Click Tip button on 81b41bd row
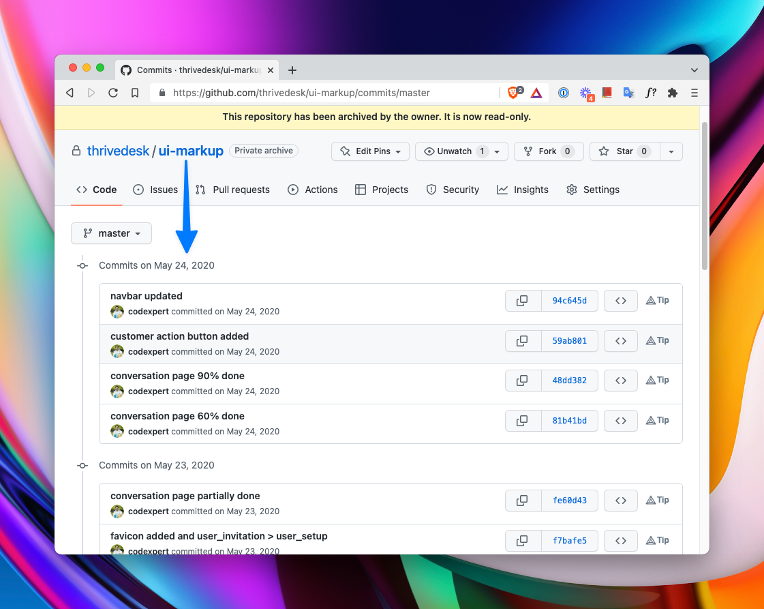 click(657, 420)
